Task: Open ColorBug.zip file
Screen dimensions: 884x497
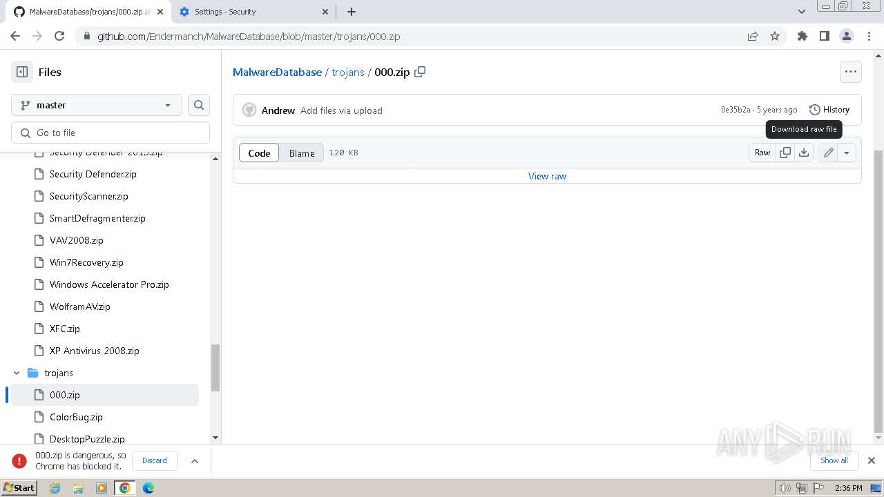Action: (76, 417)
